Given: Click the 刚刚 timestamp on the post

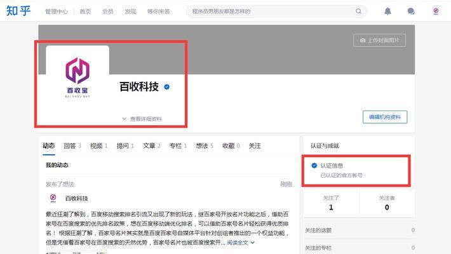Looking at the screenshot, I should (286, 184).
